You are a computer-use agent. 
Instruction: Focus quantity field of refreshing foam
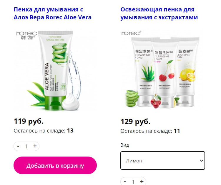point(133,182)
